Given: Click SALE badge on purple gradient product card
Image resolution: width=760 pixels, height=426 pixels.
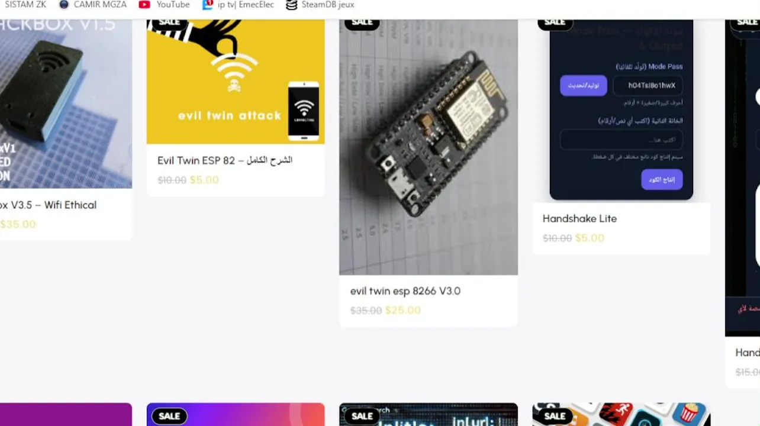Looking at the screenshot, I should (x=169, y=416).
